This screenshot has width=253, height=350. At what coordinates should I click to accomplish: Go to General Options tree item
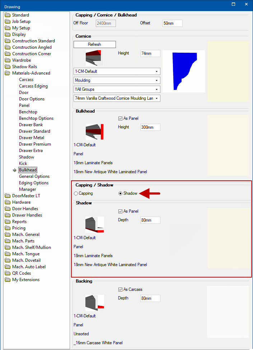pos(34,176)
